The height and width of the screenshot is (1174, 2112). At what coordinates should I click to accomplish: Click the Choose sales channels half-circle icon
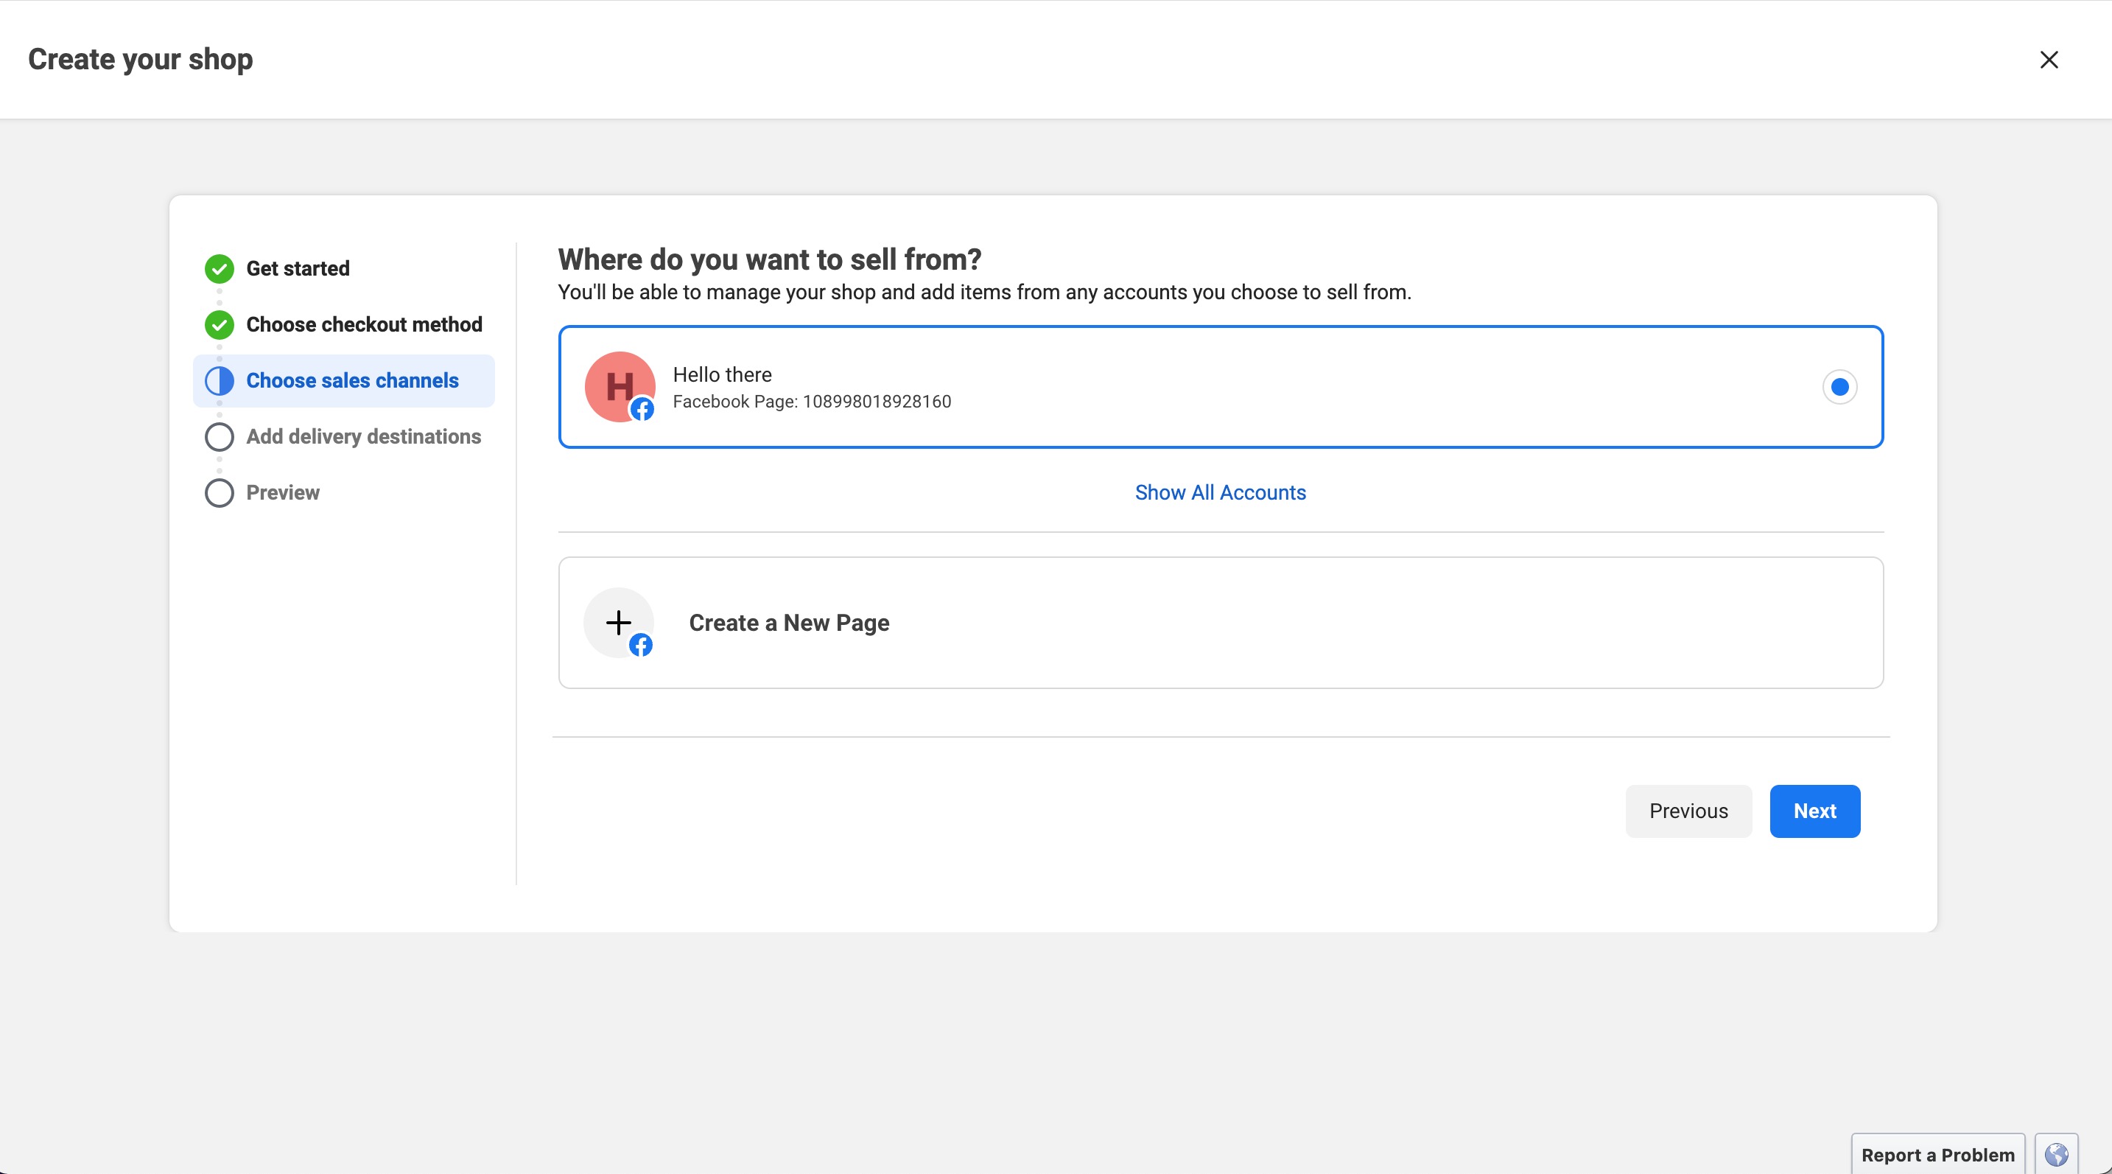coord(218,380)
